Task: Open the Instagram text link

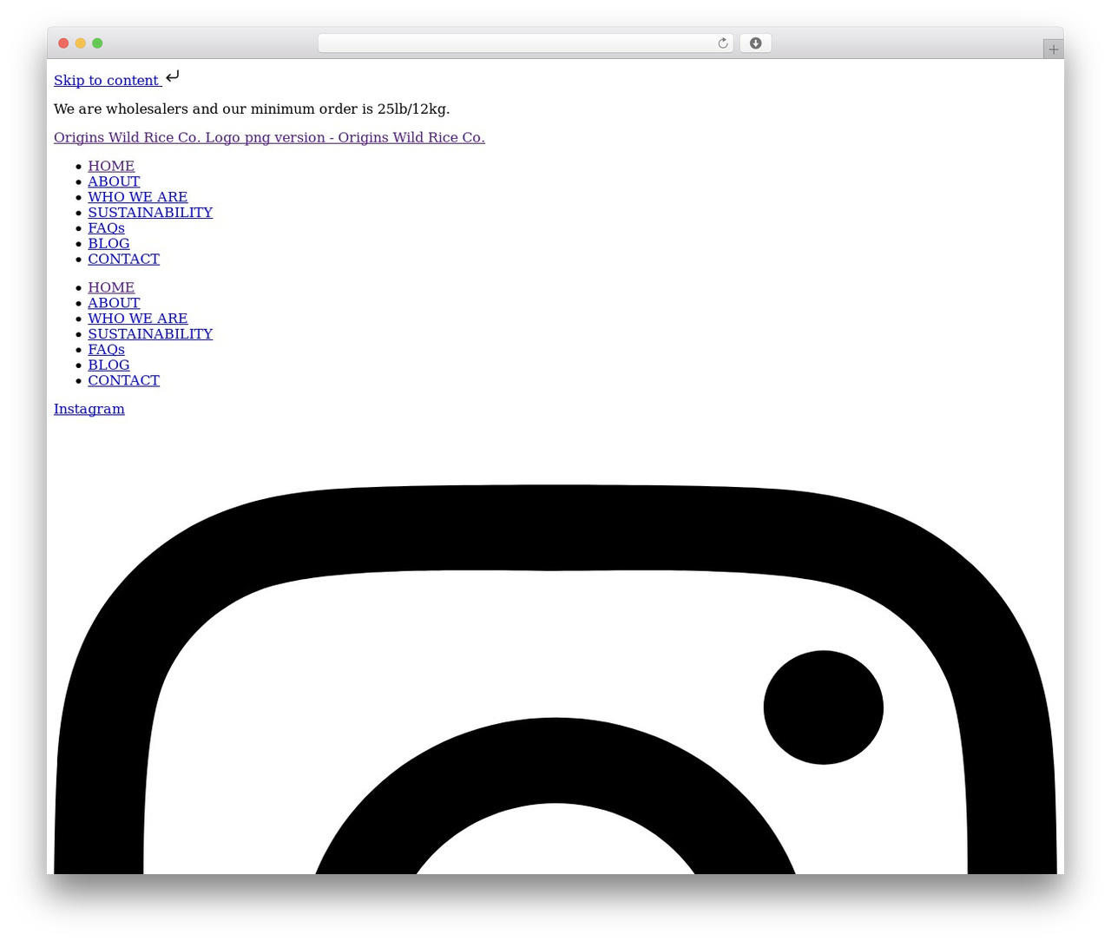Action: click(x=89, y=409)
